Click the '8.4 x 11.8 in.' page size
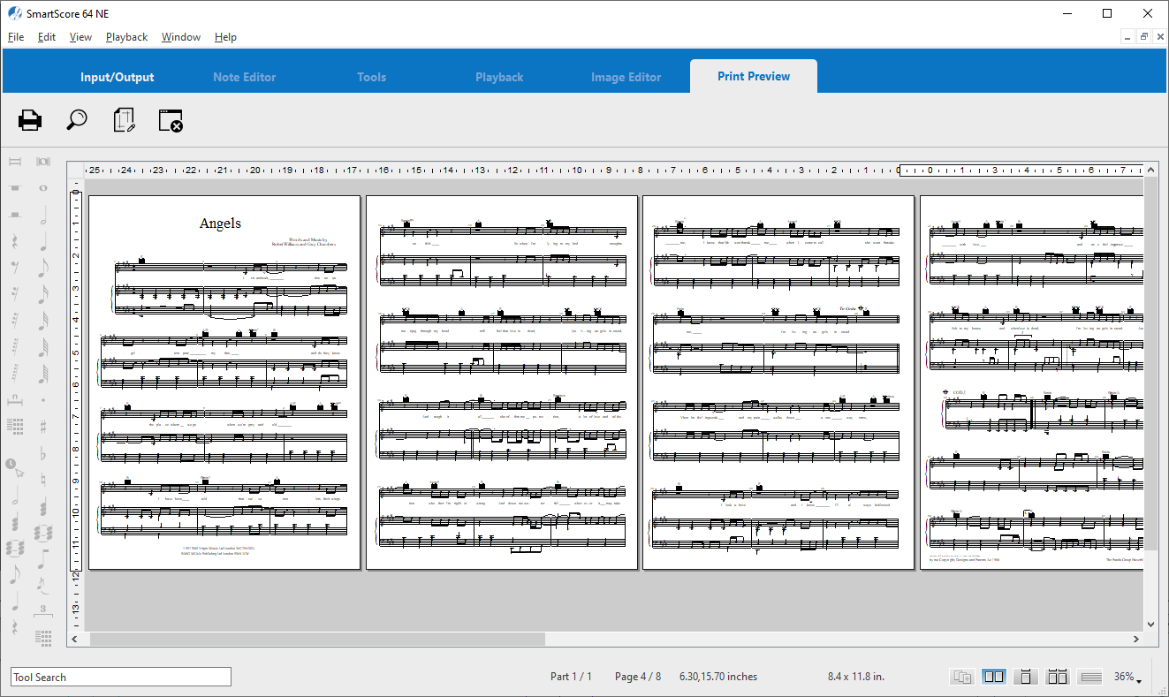This screenshot has width=1169, height=697. point(856,677)
